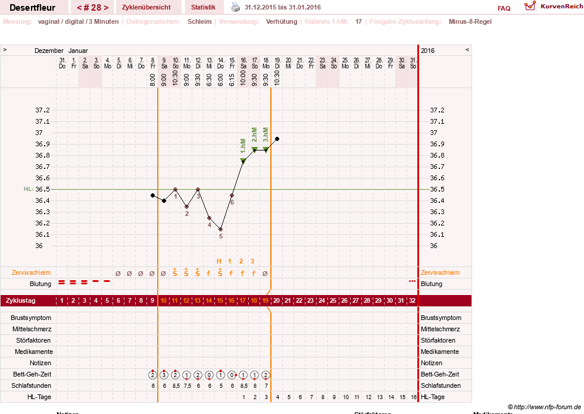Screen dimensions: 584x414
Task: Click the 8,5 sleep hours value on day 11
Action: tap(176, 386)
